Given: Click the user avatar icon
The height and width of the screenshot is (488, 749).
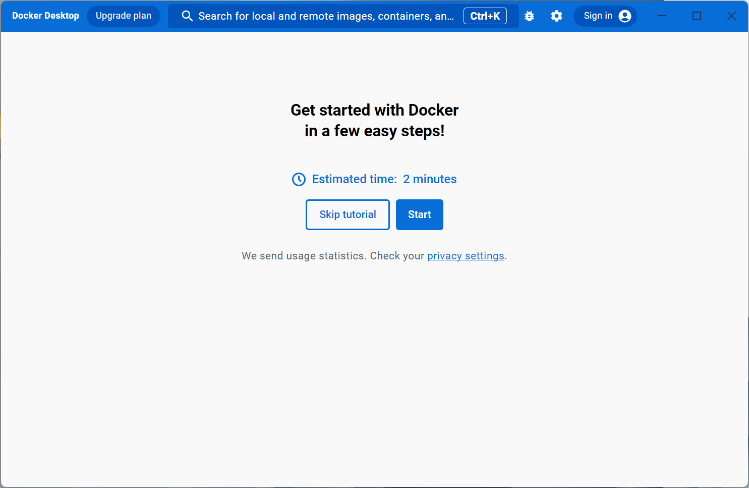Looking at the screenshot, I should pyautogui.click(x=625, y=16).
